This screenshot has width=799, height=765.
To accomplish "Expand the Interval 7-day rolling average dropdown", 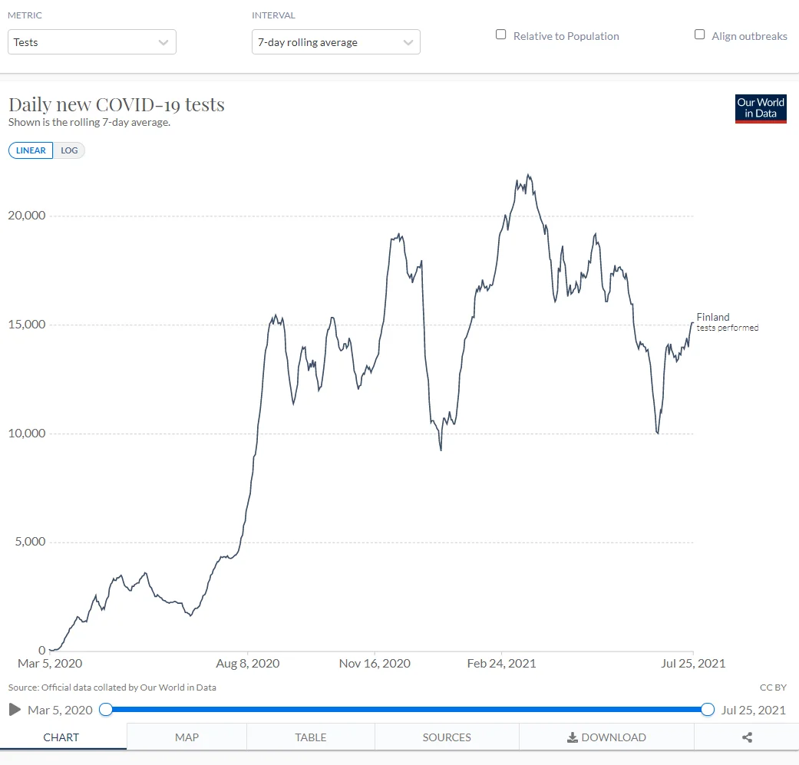I will point(335,42).
